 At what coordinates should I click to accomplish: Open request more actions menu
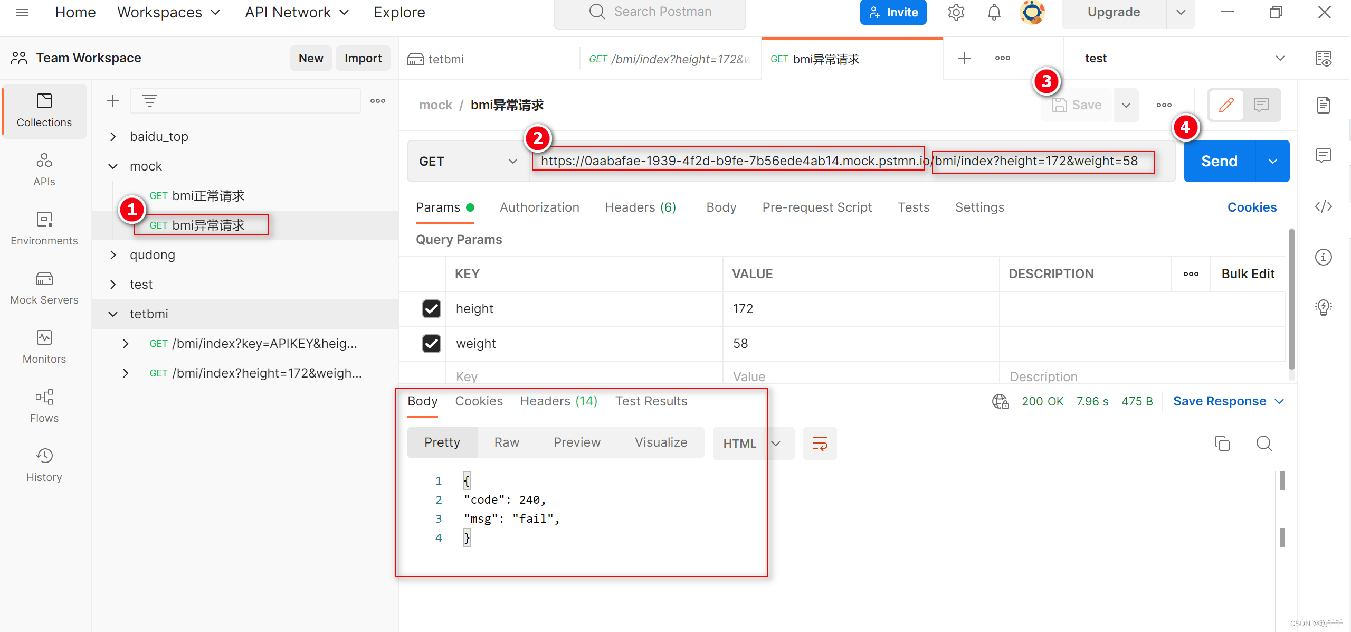tap(1164, 105)
